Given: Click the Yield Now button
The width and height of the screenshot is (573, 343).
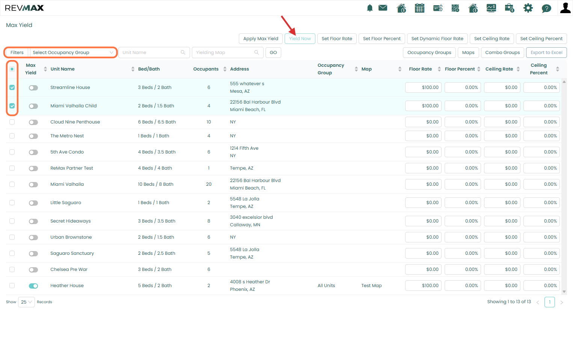Looking at the screenshot, I should [x=300, y=39].
